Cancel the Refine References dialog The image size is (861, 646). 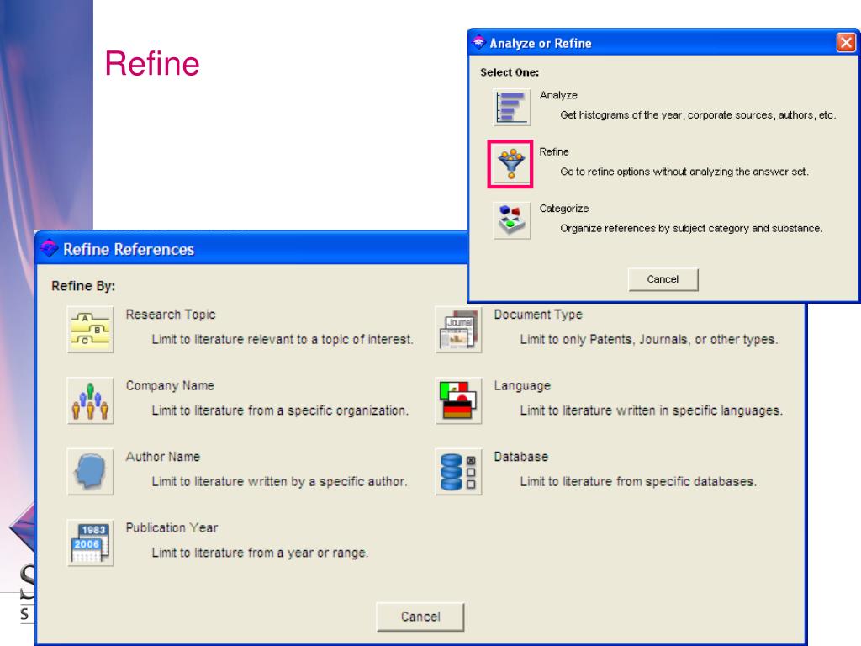(x=420, y=617)
